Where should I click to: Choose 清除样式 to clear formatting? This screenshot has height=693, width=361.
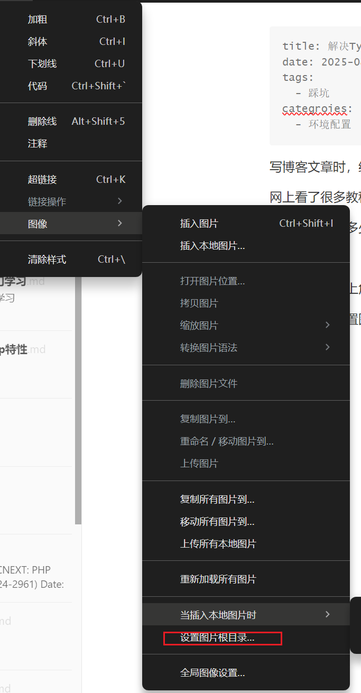point(47,260)
